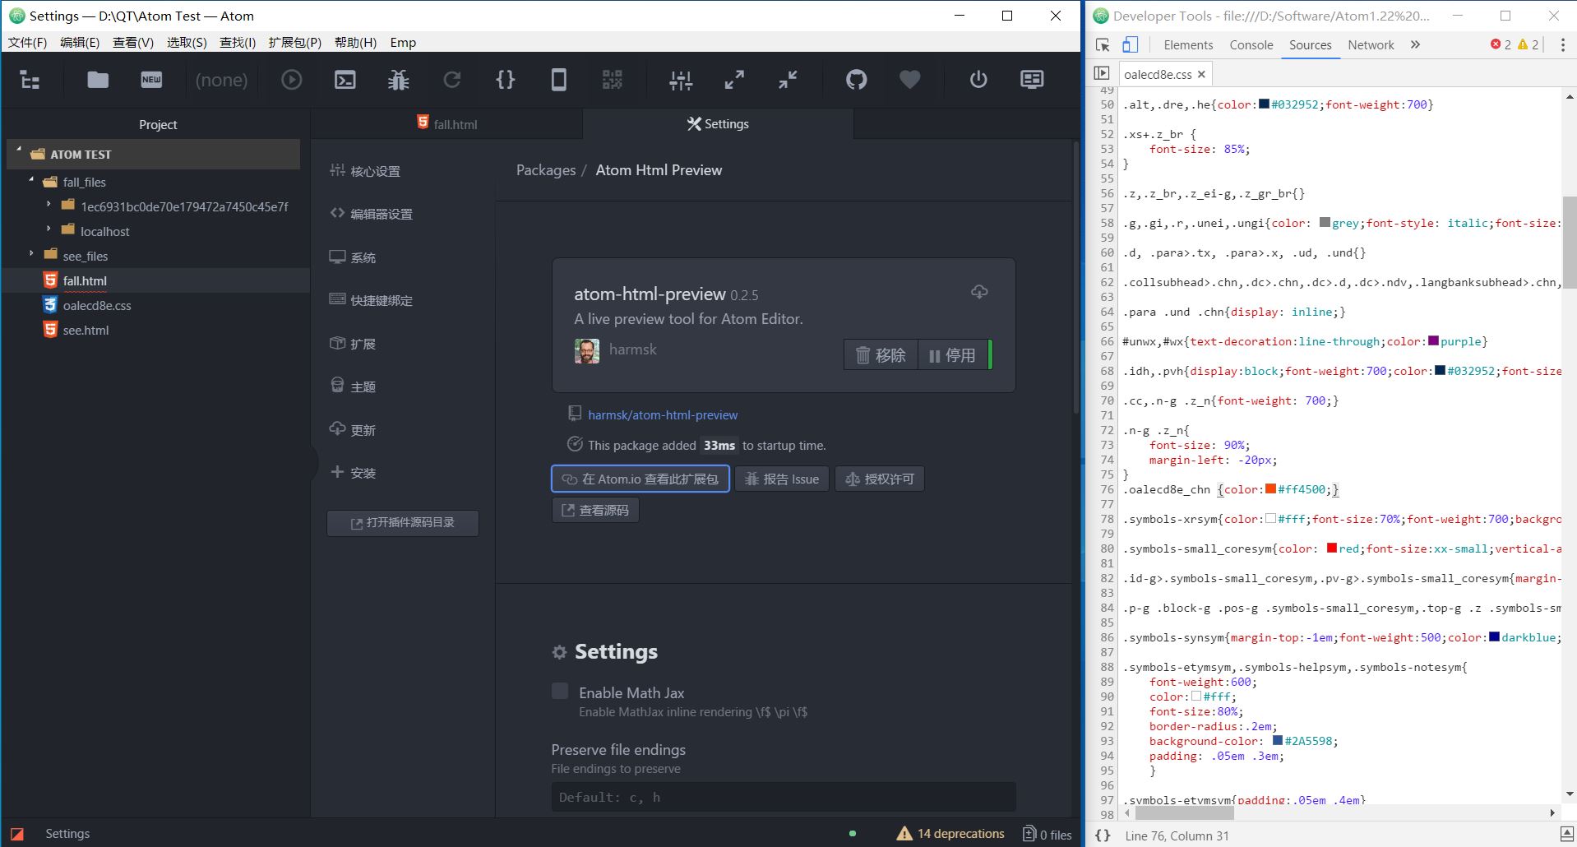
Task: Click the heart icon in toolbar
Action: [909, 80]
